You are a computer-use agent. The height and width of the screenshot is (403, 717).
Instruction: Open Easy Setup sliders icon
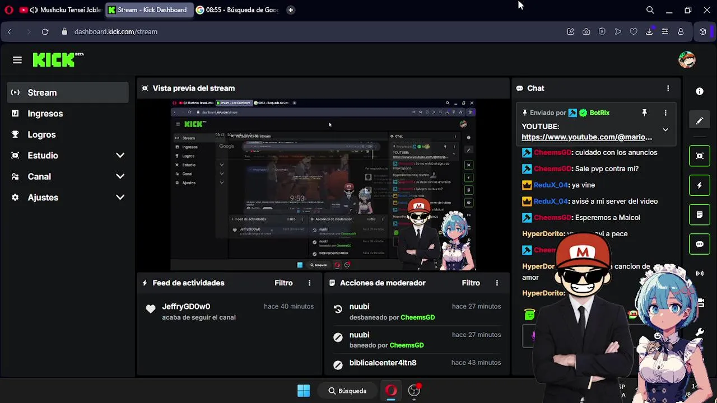click(x=665, y=32)
